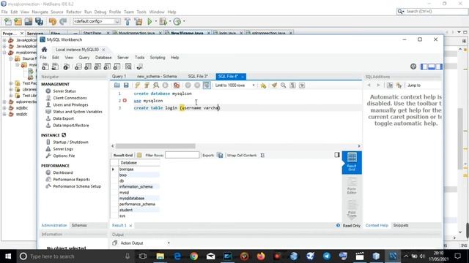Image resolution: width=469 pixels, height=263 pixels.
Task: Close Local instance MySQL80 connection tab
Action: [103, 50]
